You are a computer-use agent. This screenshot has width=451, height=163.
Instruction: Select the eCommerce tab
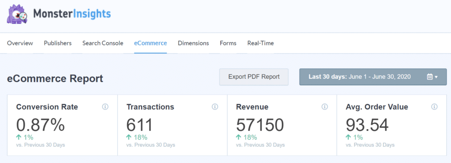[x=151, y=43]
